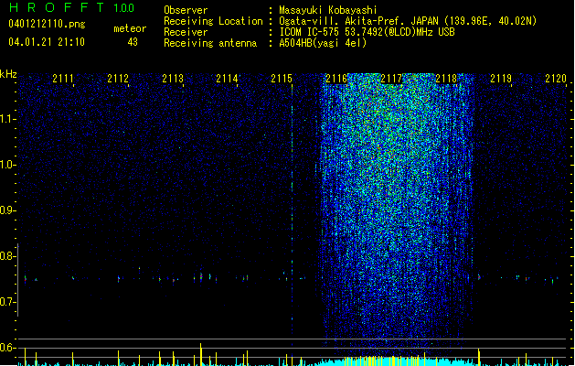This screenshot has width=575, height=366.
Task: Click the 2120 time marker
Action: (x=556, y=79)
